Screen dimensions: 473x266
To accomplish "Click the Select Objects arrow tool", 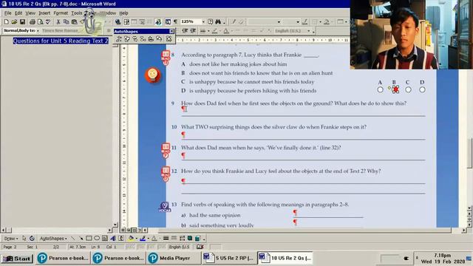I will [x=24, y=238].
